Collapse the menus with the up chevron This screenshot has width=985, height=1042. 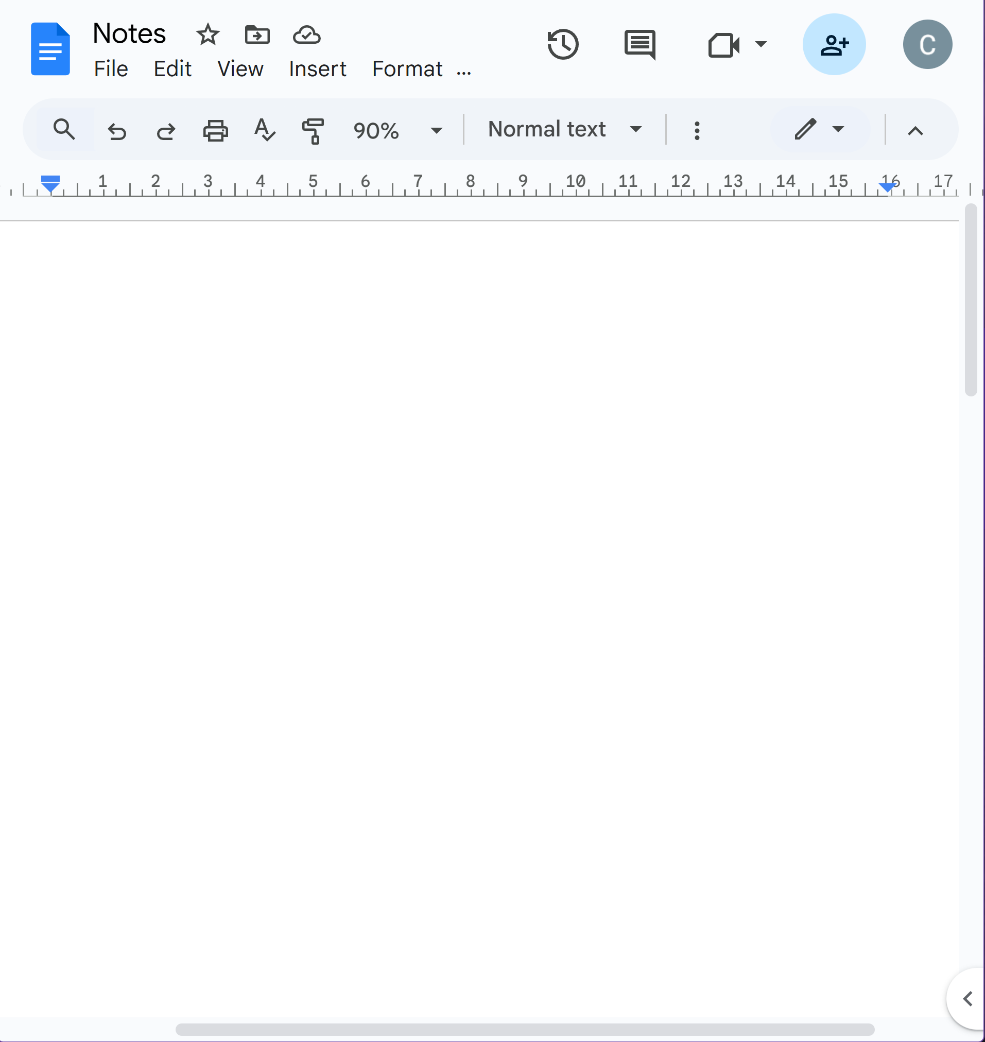point(915,130)
